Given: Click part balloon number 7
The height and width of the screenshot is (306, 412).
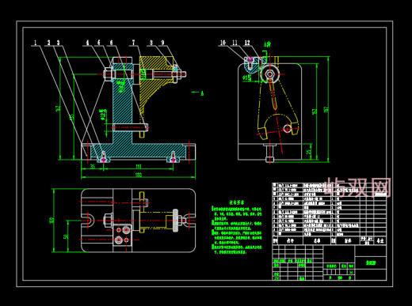Looking at the screenshot, I should pyautogui.click(x=133, y=43).
